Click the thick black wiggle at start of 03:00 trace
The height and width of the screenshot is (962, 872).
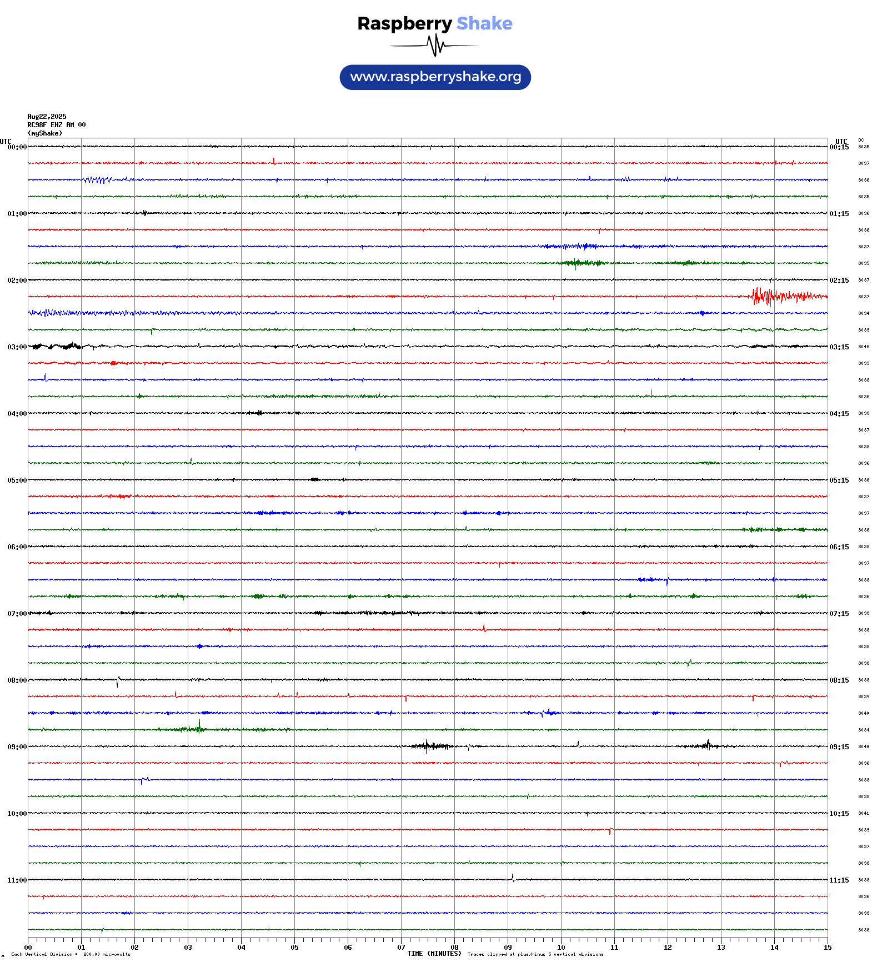(x=57, y=347)
